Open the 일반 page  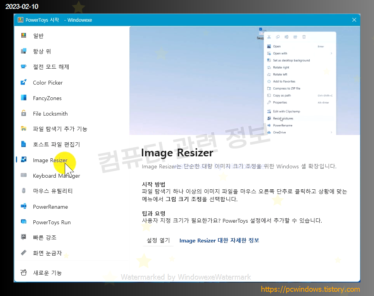pos(38,36)
